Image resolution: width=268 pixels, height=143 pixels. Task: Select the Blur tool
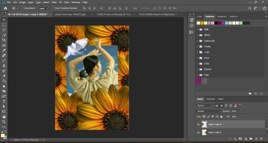coord(4,86)
